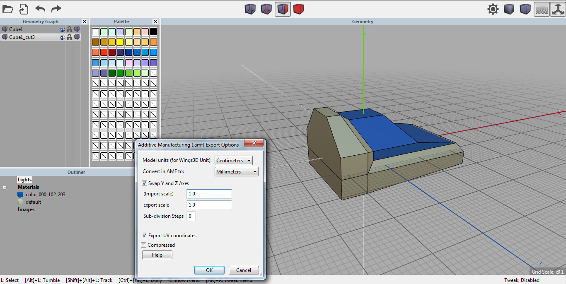Pick the black palette swatch
Image resolution: width=566 pixels, height=284 pixels.
click(x=153, y=31)
